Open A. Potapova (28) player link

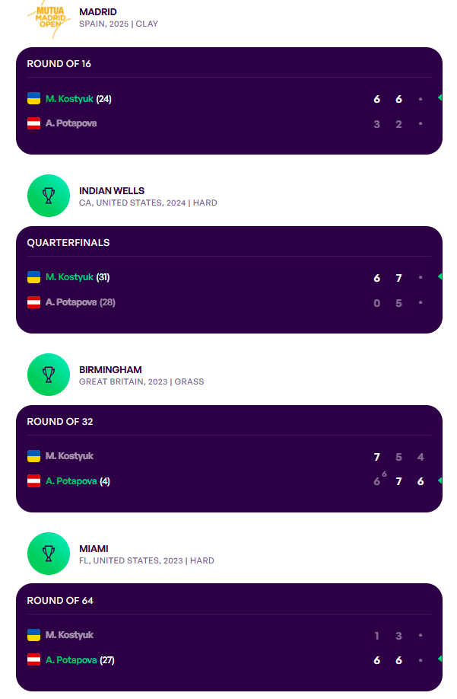coord(80,302)
